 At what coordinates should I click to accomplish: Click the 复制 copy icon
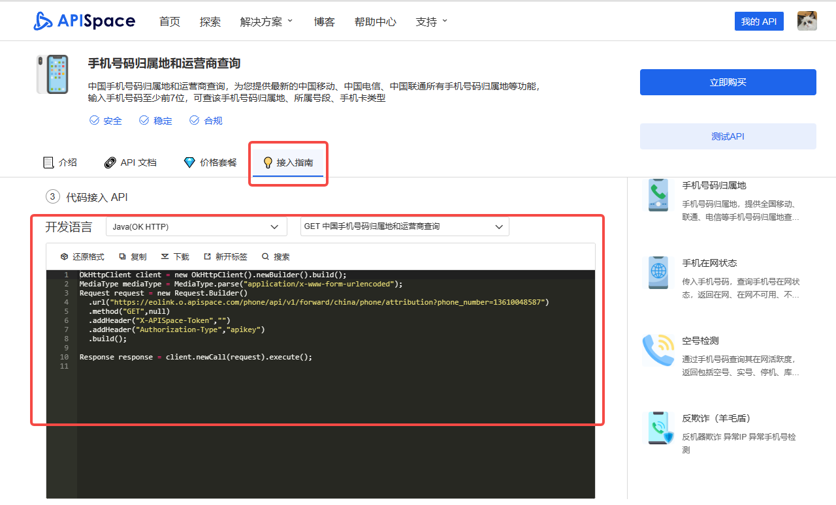coord(123,257)
